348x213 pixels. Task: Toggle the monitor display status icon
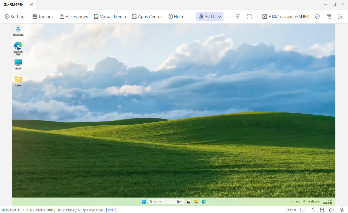click(302, 210)
